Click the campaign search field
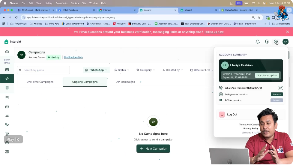 tap(43, 70)
